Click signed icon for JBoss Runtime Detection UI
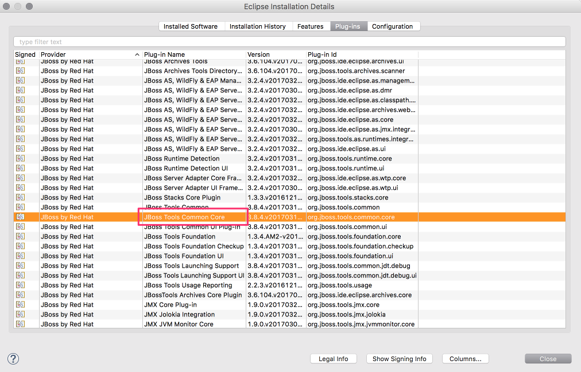Viewport: 581px width, 372px height. pyautogui.click(x=20, y=168)
